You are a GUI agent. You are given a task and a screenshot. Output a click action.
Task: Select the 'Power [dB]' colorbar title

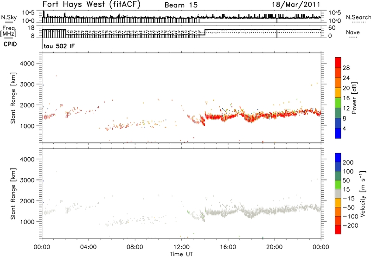[354, 98]
